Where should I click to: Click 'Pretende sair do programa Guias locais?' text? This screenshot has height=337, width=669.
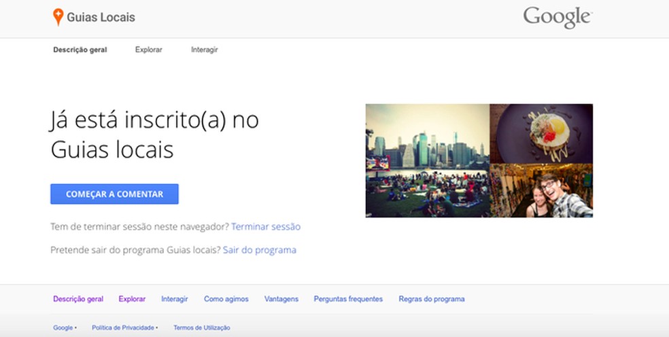[x=136, y=249]
